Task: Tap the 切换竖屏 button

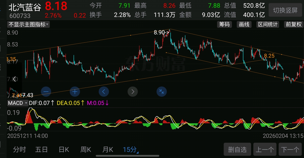Action: pos(285,10)
